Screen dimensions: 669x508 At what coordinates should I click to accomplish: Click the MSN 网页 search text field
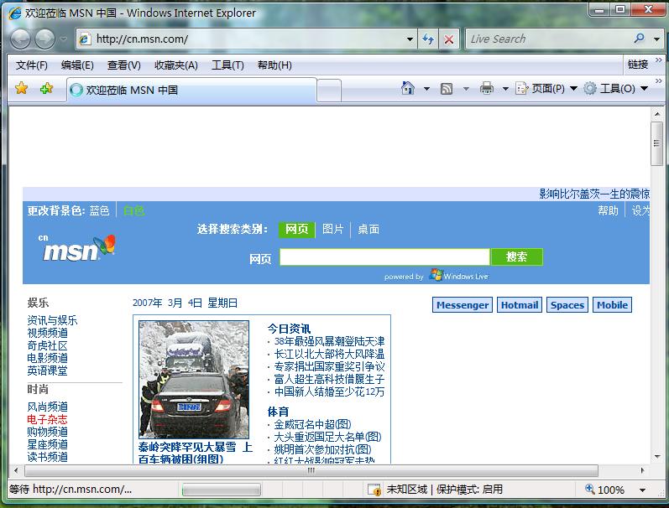point(384,257)
